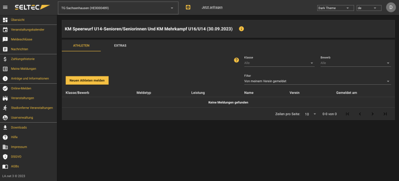Open the language dropdown showing de
Screen dimensions: 399x181
tap(369, 8)
